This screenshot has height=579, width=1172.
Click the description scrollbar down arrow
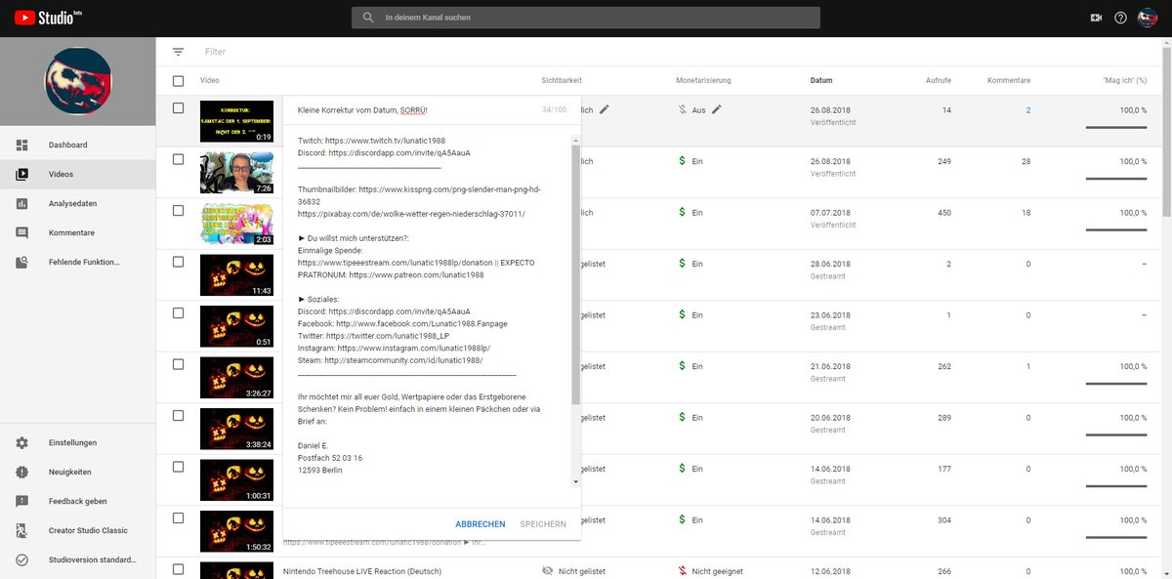[x=575, y=481]
